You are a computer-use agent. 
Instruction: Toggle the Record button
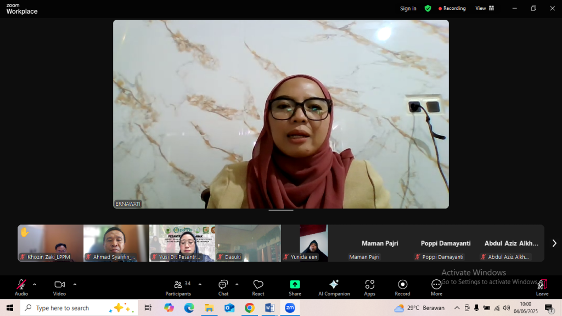click(402, 287)
